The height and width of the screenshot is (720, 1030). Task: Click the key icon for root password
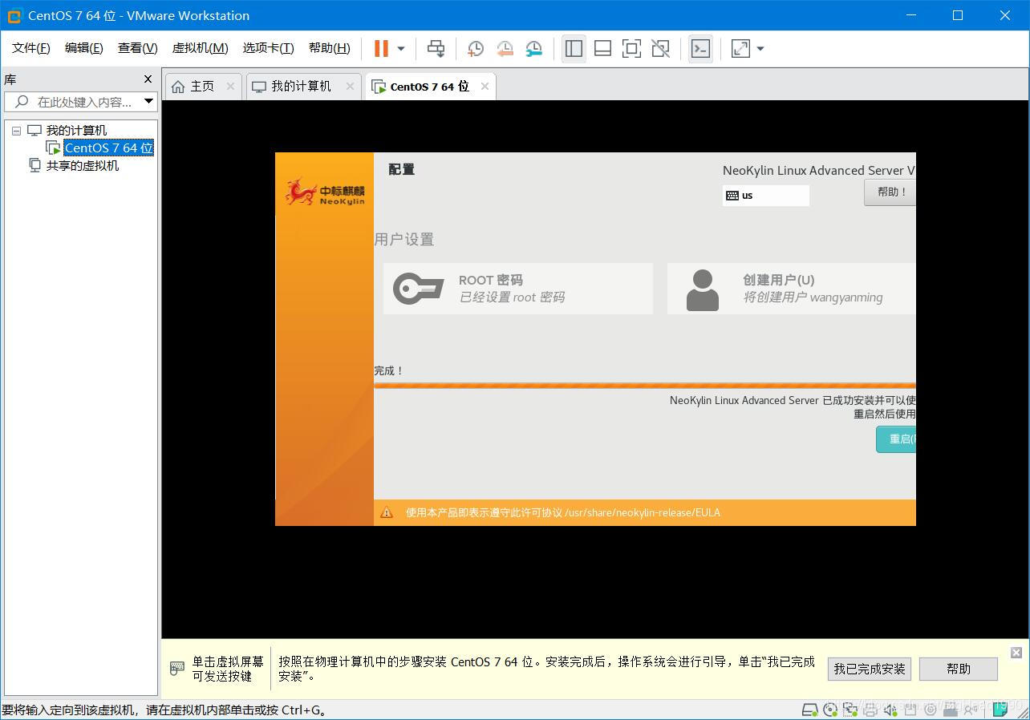tap(418, 289)
